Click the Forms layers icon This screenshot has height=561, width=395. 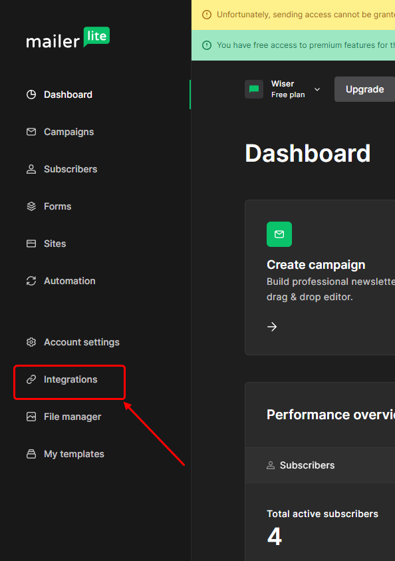click(x=31, y=206)
